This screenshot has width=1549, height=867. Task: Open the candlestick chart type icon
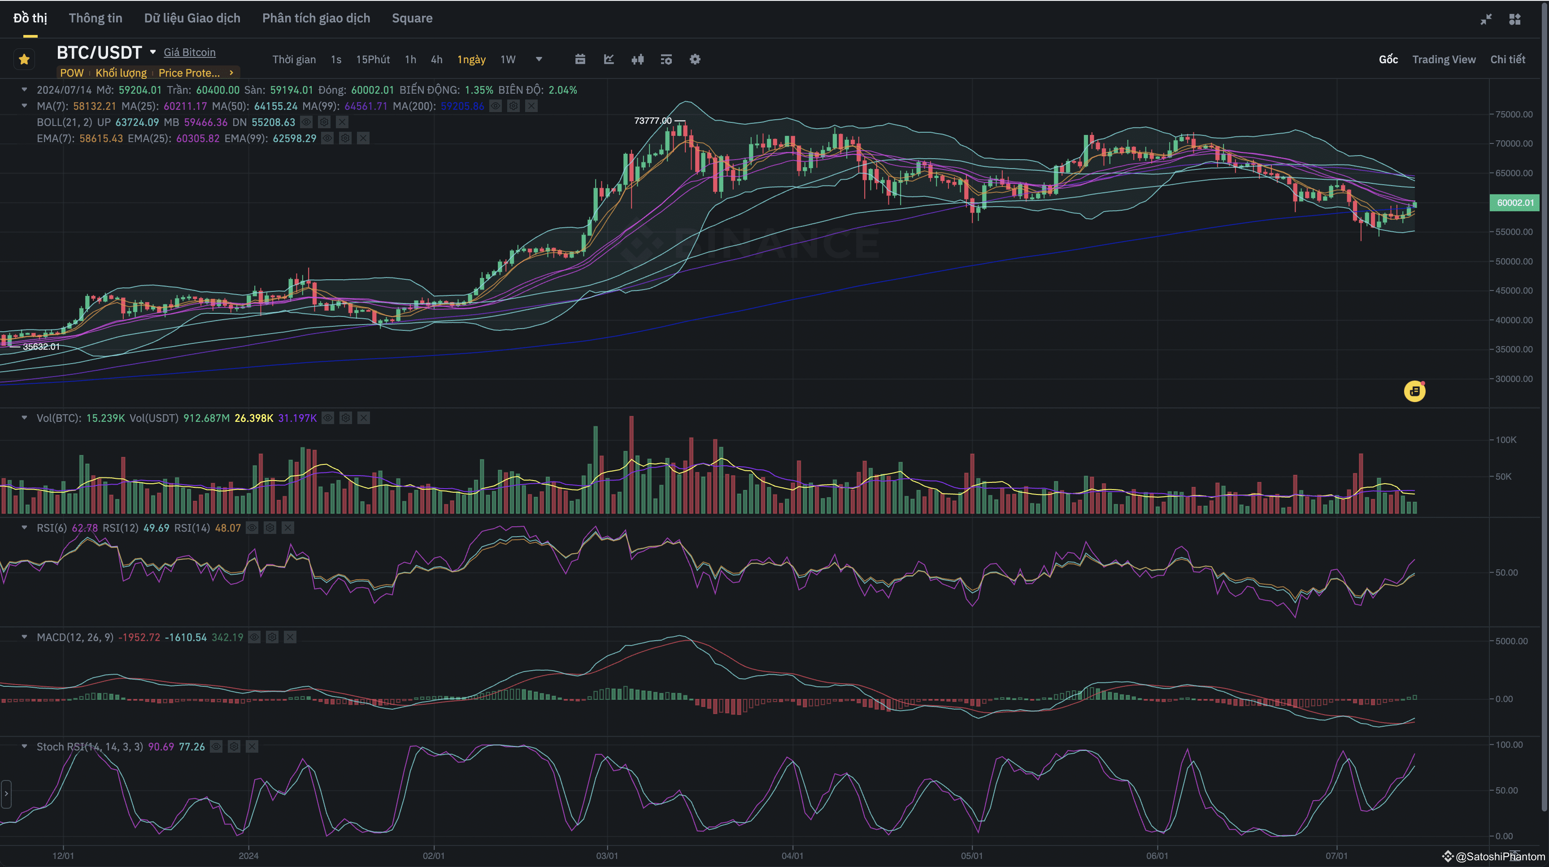[x=637, y=59]
